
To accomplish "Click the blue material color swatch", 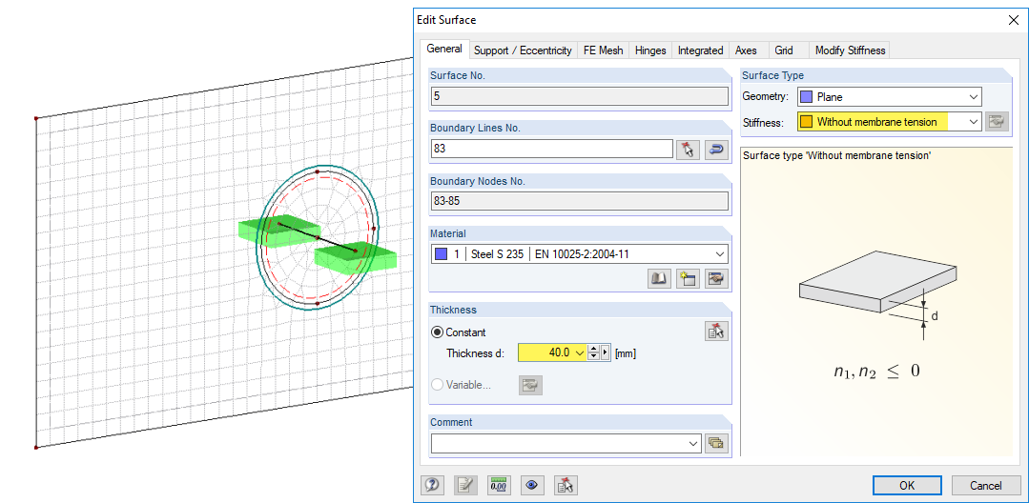I will (x=441, y=253).
